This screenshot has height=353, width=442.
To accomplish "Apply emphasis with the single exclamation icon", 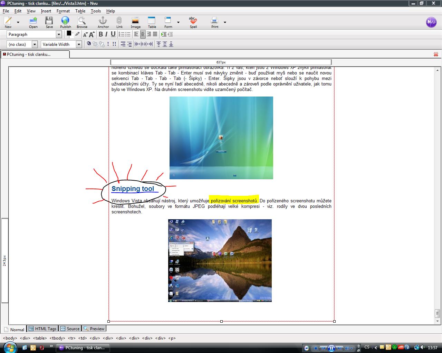I will pyautogui.click(x=108, y=44).
